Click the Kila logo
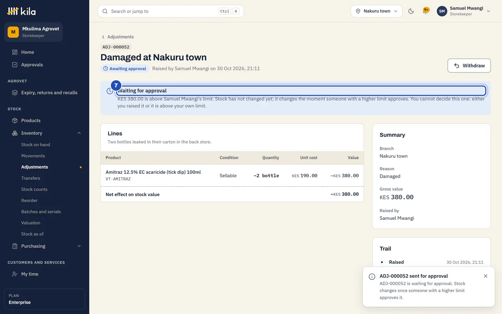502x314 pixels. point(21,11)
